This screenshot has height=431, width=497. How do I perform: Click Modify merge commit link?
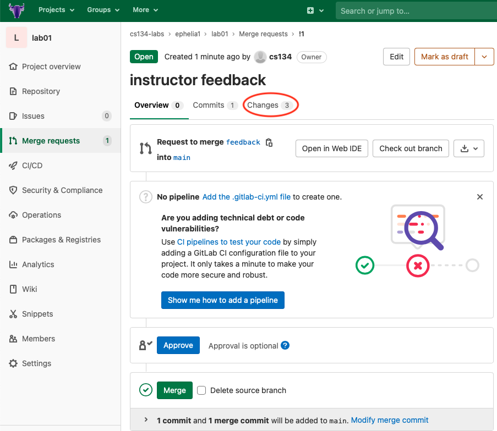[x=390, y=420]
